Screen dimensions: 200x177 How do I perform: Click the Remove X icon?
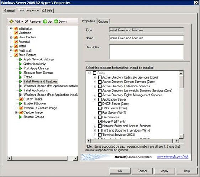click(27, 21)
